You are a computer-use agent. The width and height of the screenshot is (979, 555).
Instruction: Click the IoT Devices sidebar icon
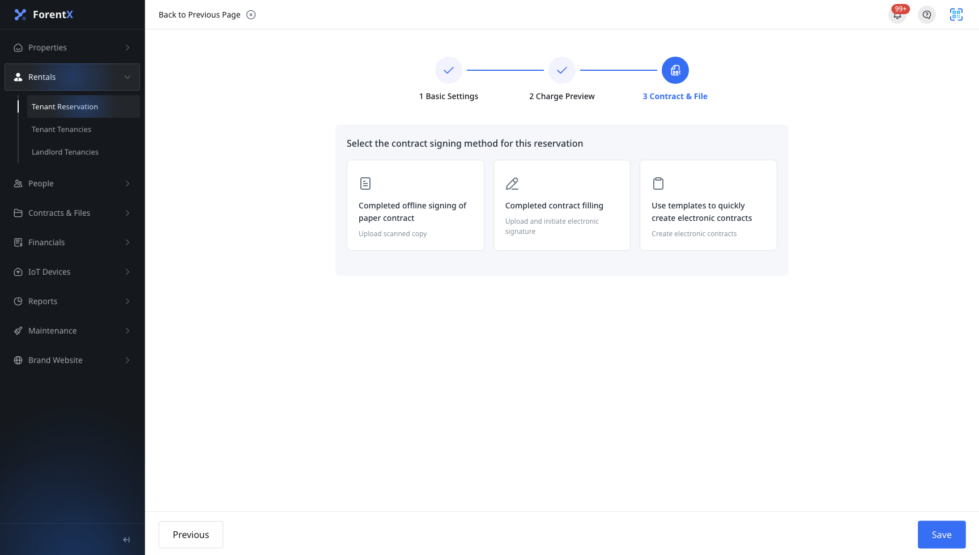click(x=18, y=272)
